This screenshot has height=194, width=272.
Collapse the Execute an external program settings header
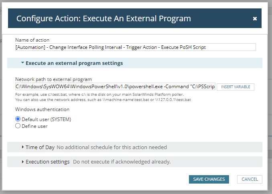[74, 63]
